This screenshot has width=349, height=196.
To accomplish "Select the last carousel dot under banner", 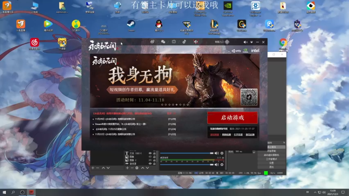I will tap(188, 105).
